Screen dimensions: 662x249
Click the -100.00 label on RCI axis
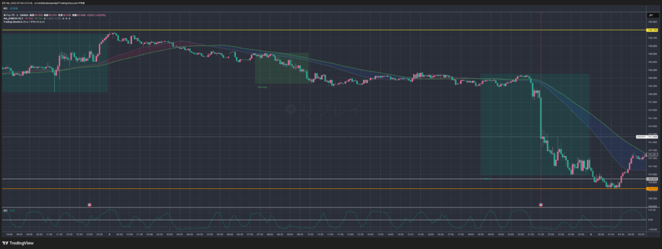[652, 230]
